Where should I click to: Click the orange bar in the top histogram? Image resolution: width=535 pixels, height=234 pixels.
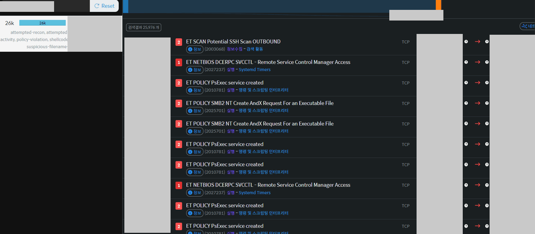pos(438,5)
